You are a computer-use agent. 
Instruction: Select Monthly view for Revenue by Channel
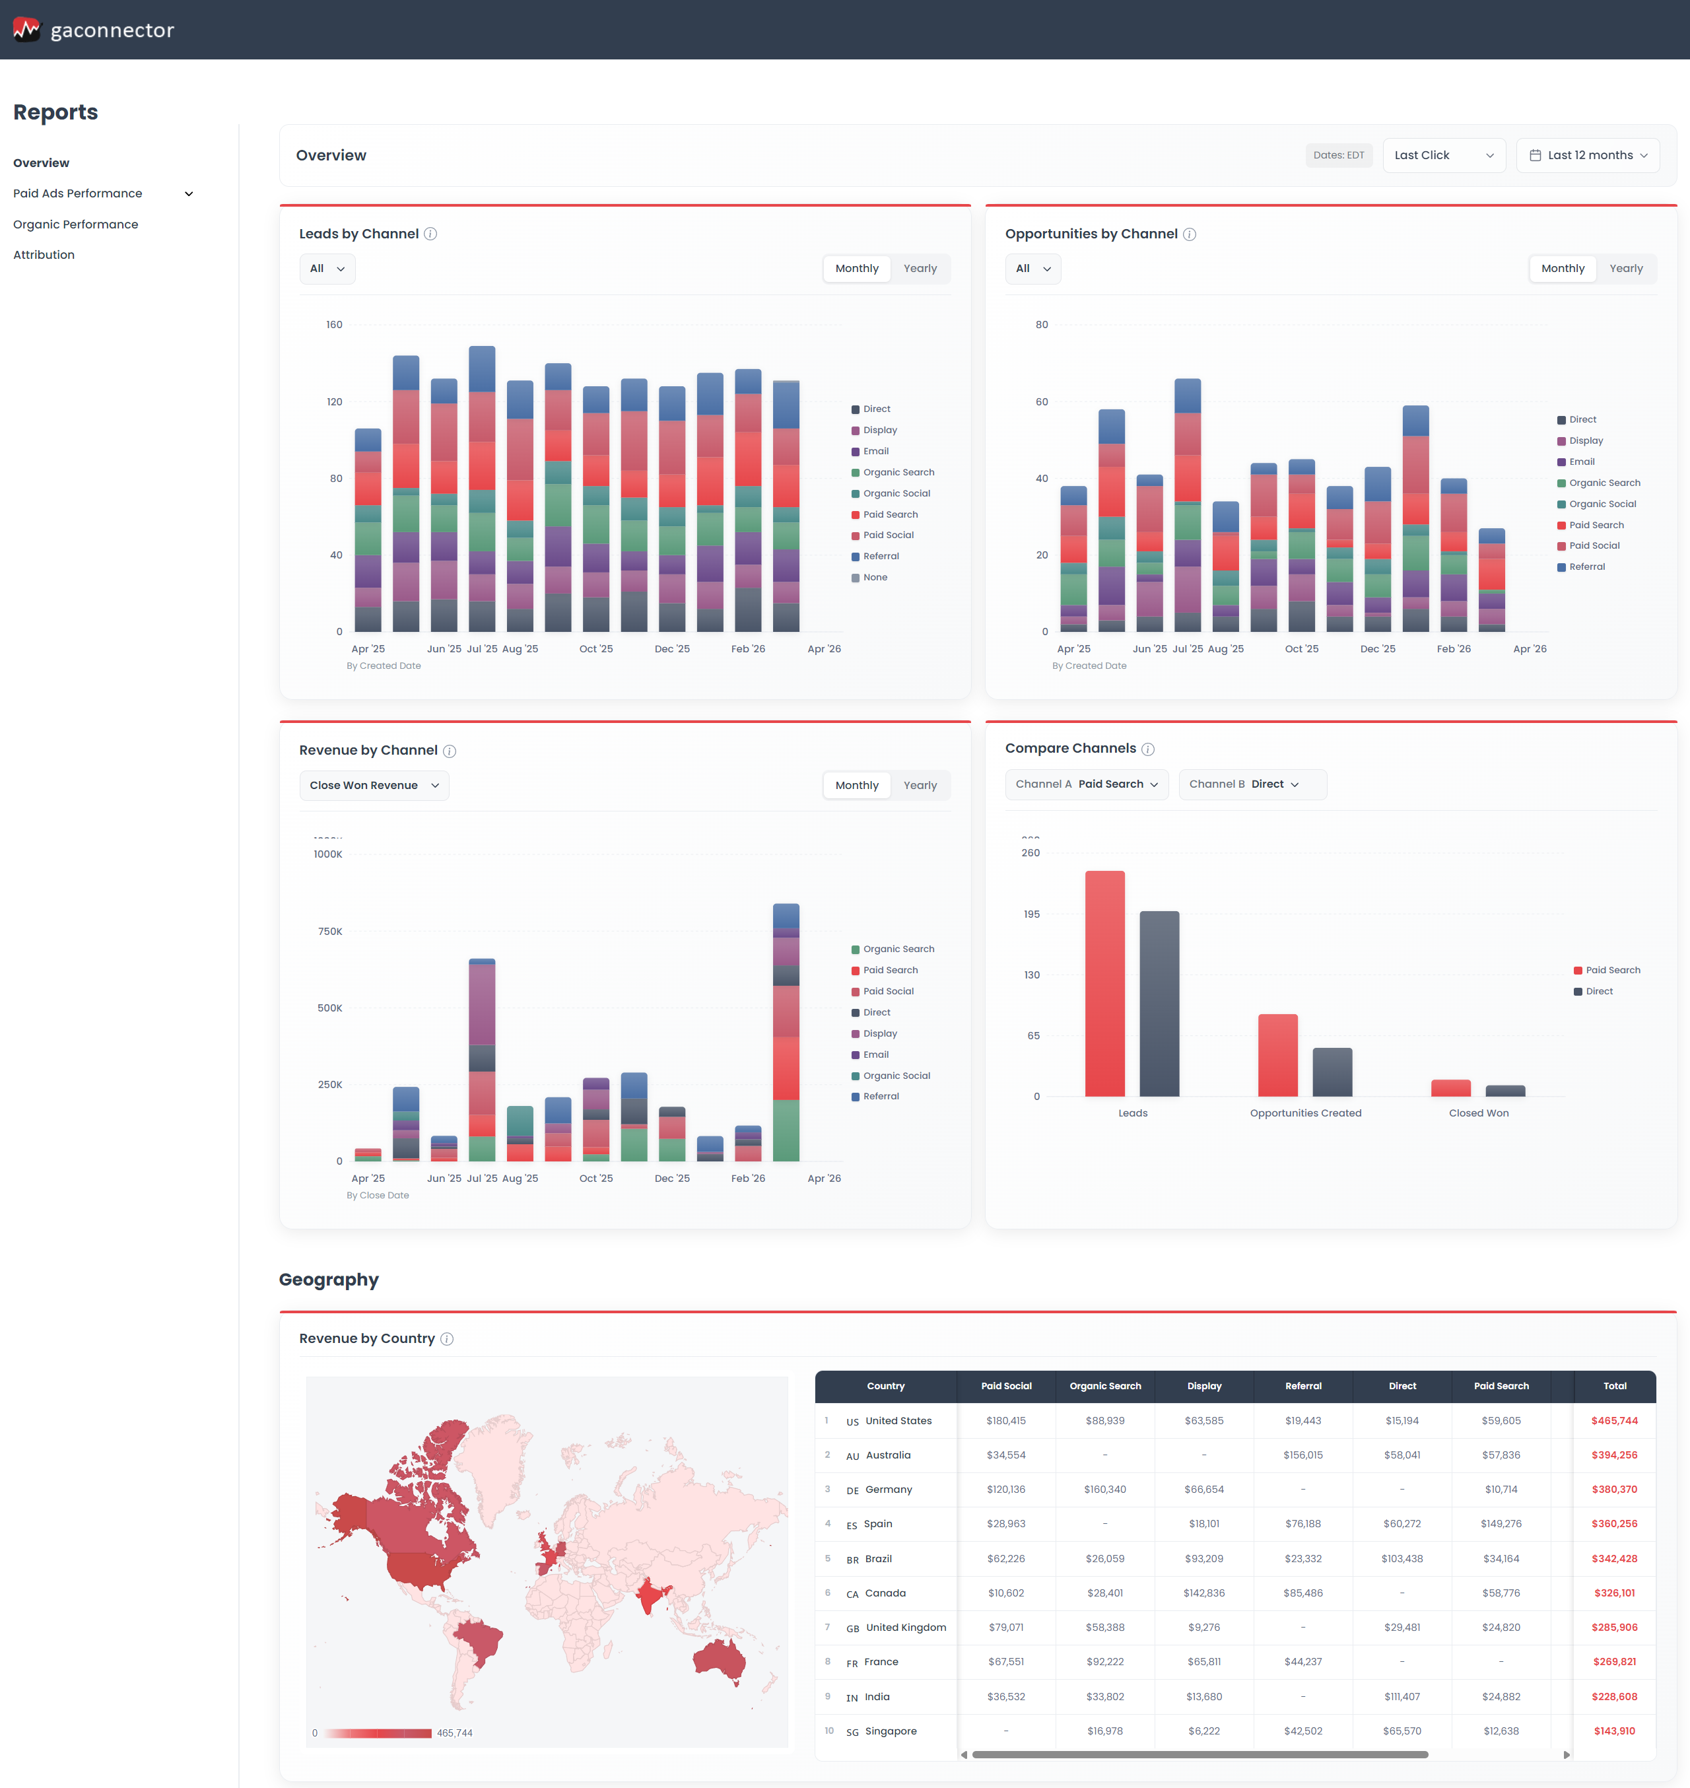pyautogui.click(x=856, y=785)
